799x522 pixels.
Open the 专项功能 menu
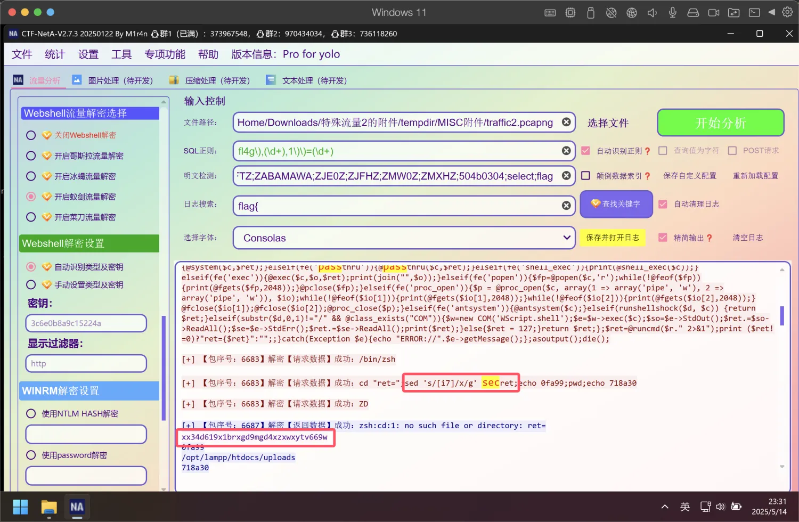165,54
